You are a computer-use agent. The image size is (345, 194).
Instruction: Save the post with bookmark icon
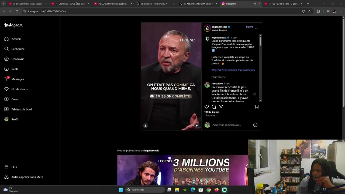(257, 107)
